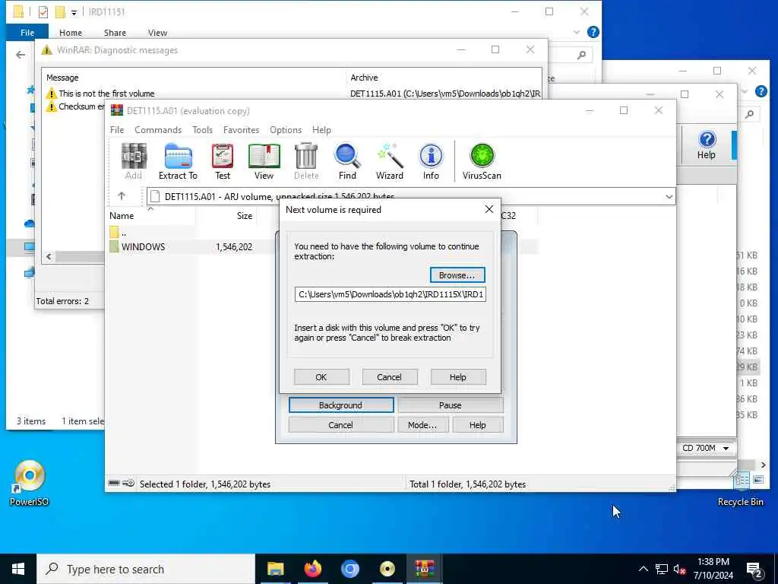Screen dimensions: 778x584
Task: Click the Add toolbar icon in WinRAR
Action: (134, 161)
